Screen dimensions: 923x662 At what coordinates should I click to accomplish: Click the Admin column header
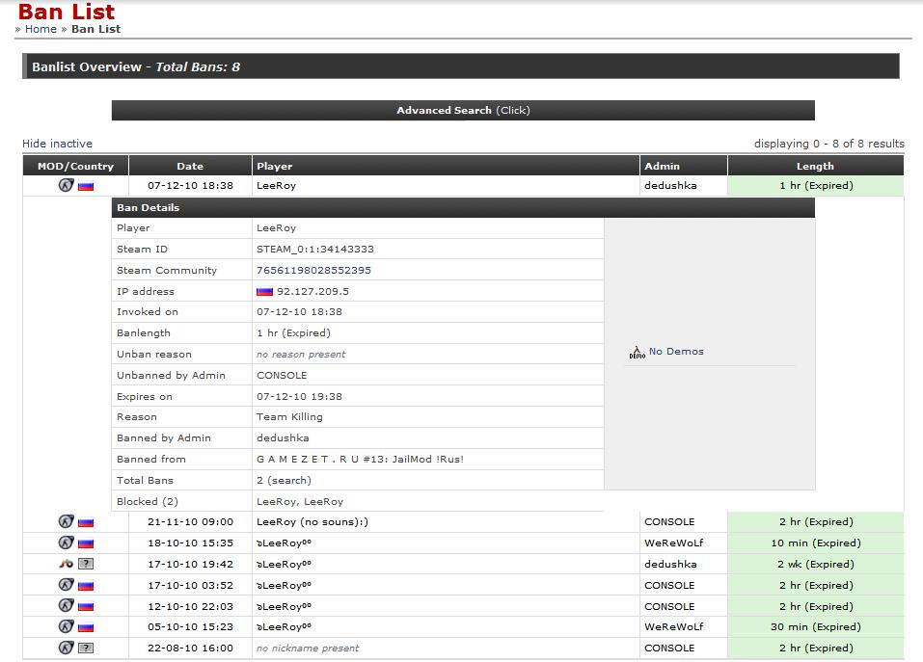point(684,166)
